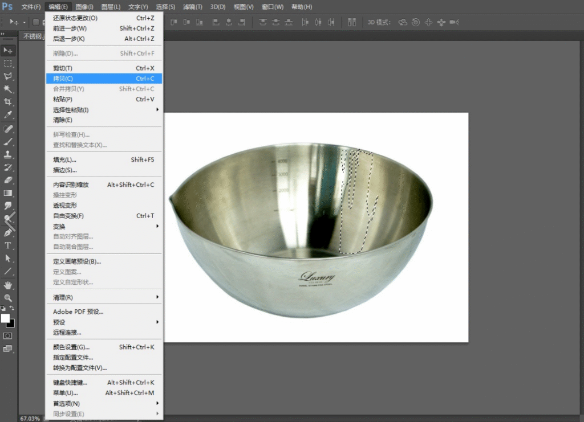Open 键盘快捷键... settings
The image size is (584, 422).
point(104,383)
